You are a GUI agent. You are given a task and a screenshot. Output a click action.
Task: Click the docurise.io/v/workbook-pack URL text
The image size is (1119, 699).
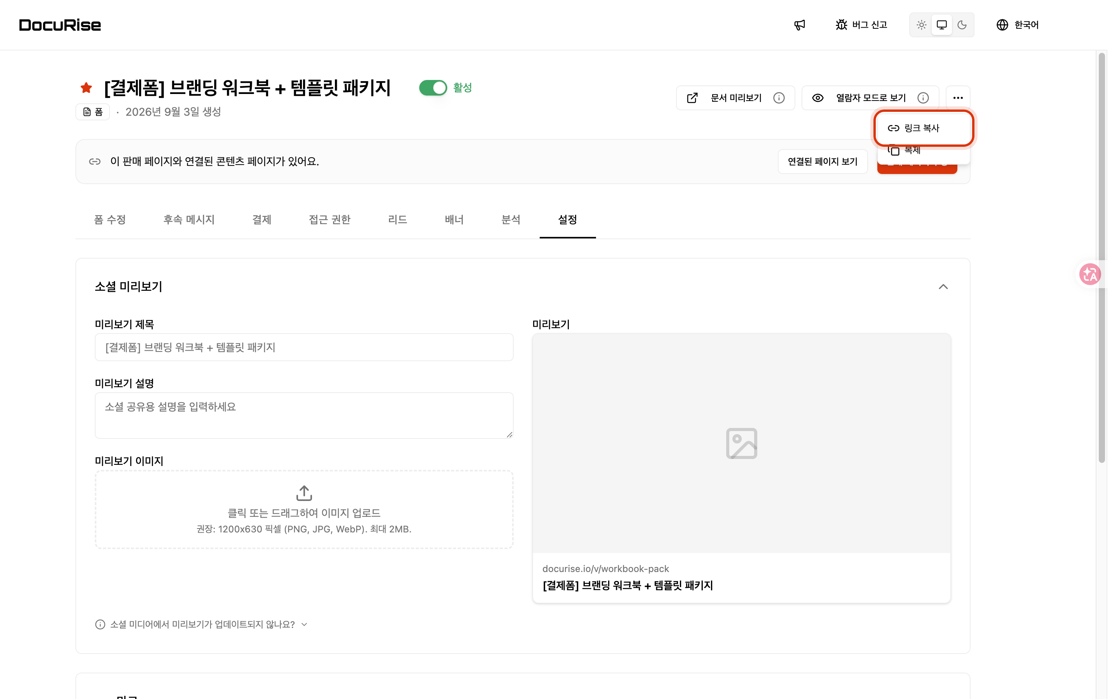tap(605, 569)
